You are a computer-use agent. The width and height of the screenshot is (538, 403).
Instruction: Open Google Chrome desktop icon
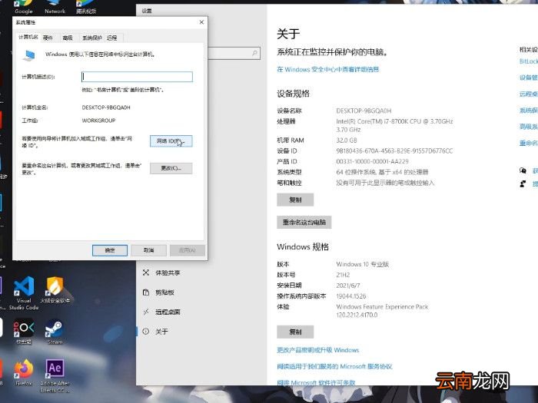24,7
